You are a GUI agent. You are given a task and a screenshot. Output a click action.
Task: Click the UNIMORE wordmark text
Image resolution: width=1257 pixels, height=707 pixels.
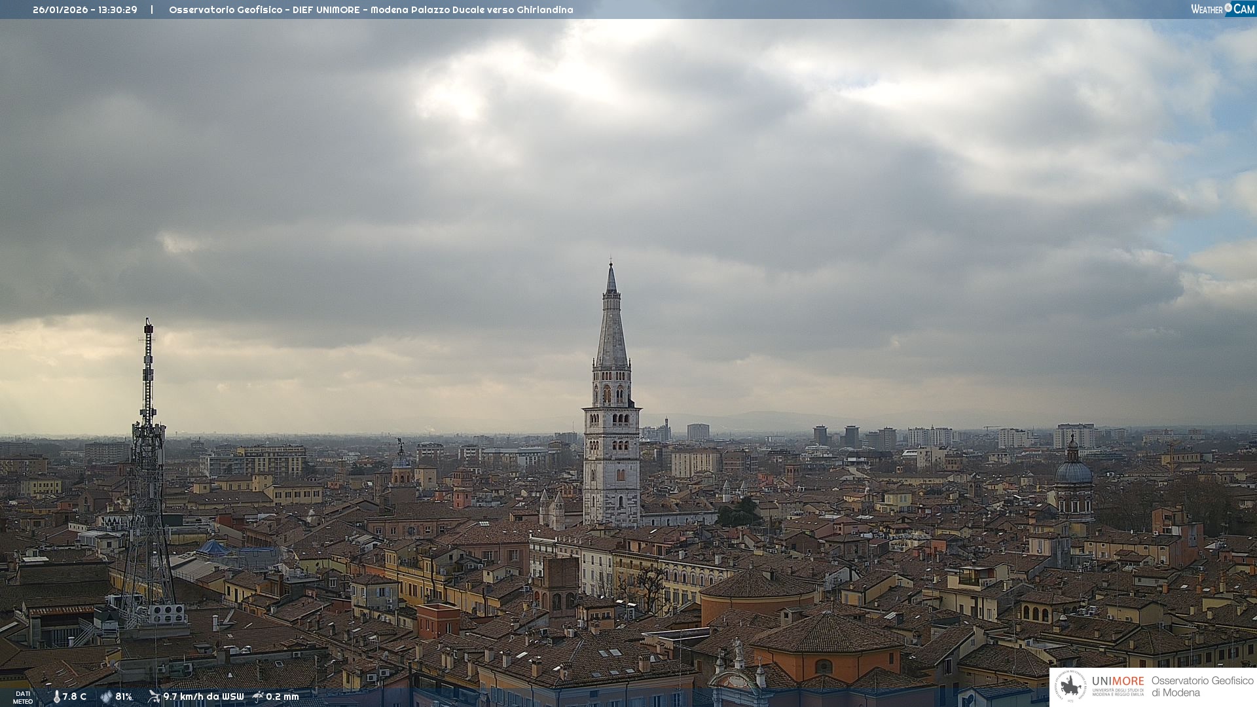click(1118, 681)
